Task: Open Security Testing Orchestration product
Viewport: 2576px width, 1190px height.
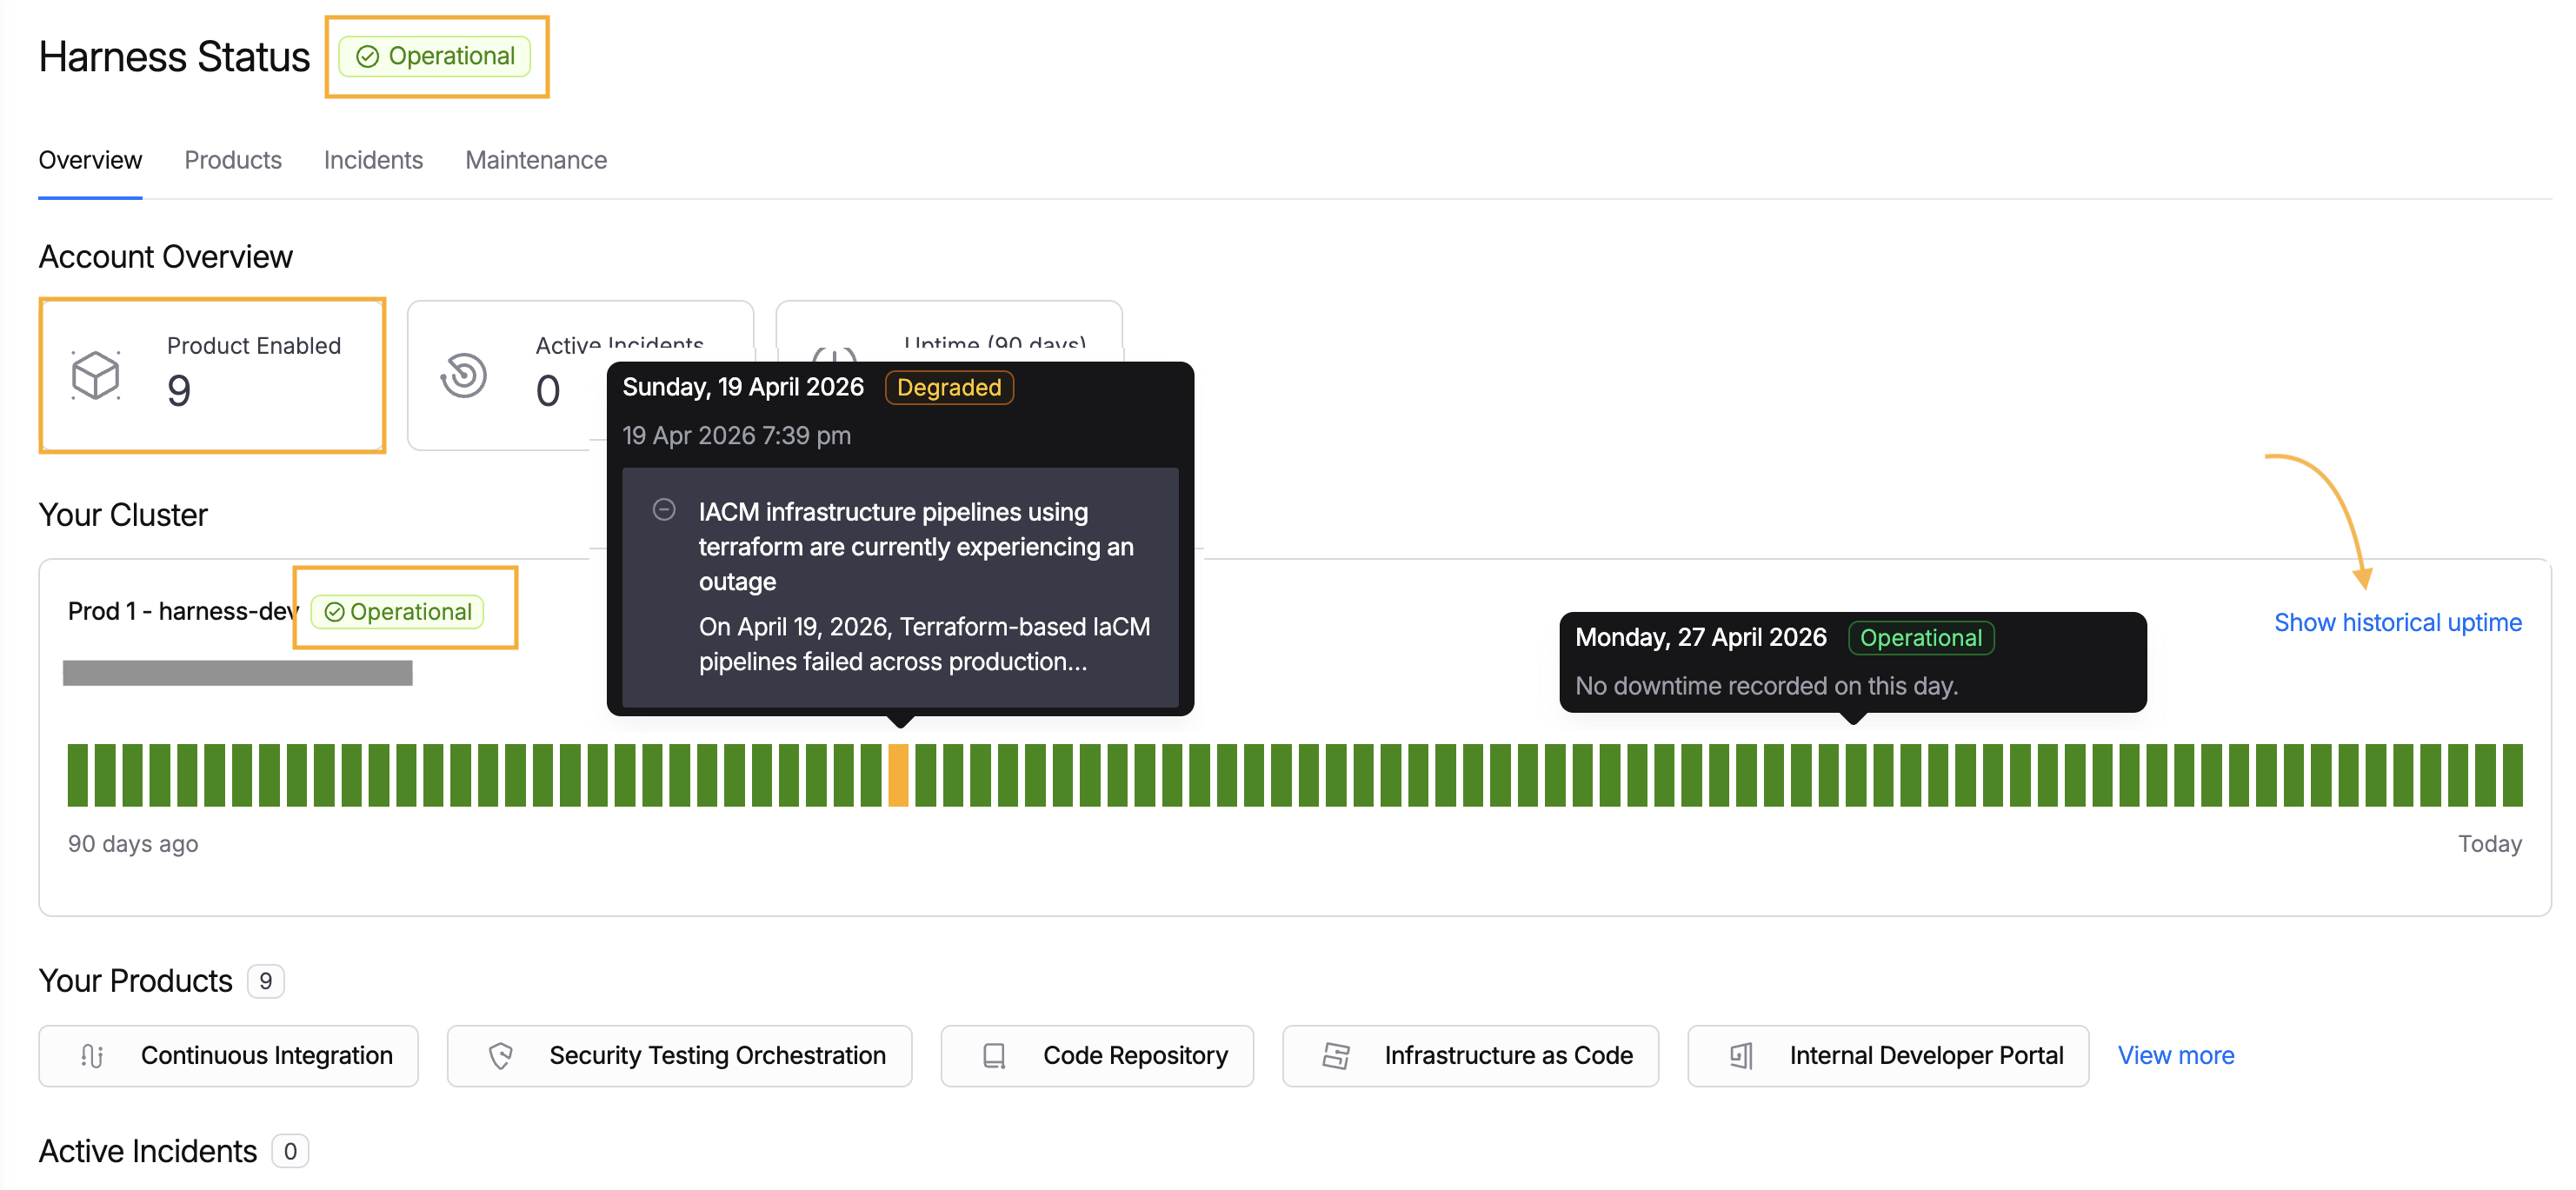Action: (x=679, y=1056)
